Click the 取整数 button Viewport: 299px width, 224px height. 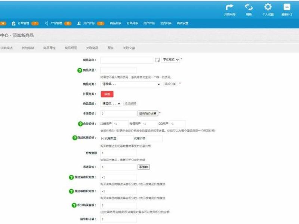pyautogui.click(x=144, y=167)
